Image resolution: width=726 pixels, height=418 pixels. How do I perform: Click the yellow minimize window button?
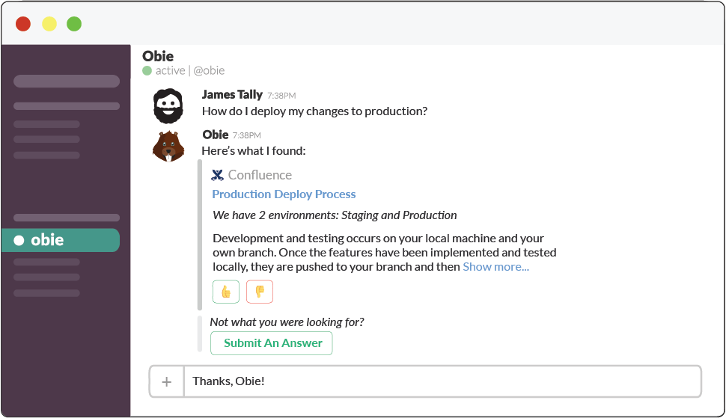point(49,23)
